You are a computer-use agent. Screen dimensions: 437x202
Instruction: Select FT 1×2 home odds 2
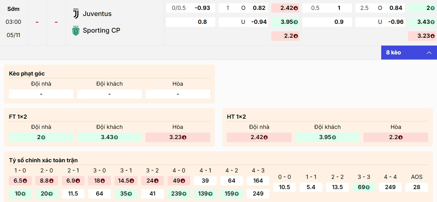point(41,137)
